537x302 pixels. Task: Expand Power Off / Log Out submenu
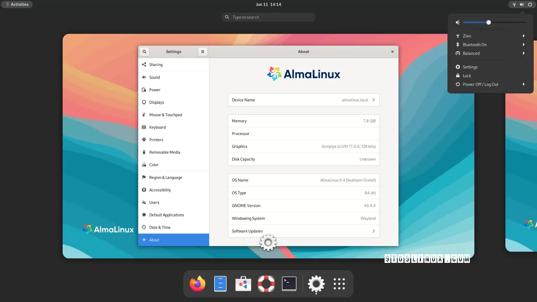point(490,84)
